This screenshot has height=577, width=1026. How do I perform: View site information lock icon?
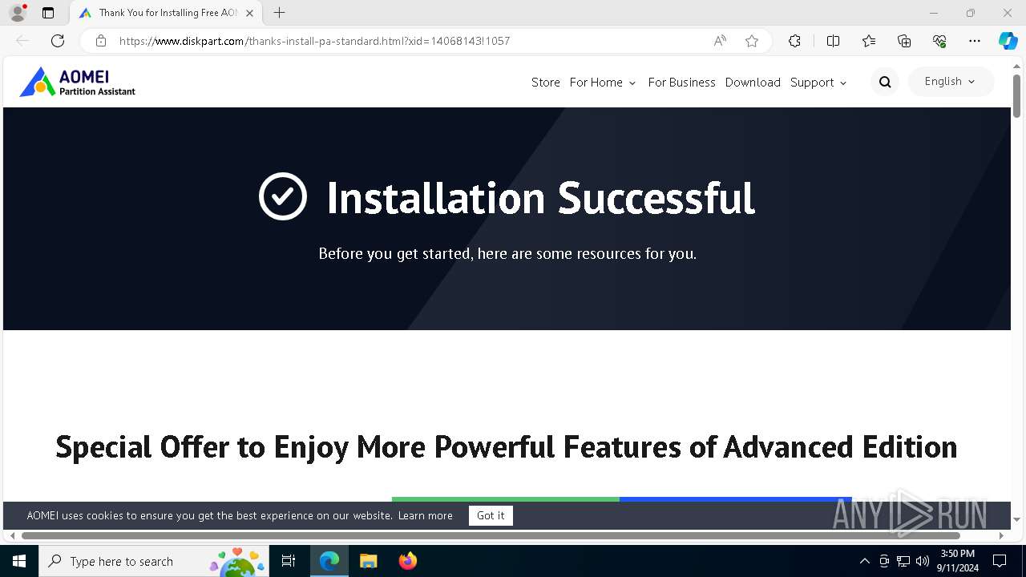101,41
